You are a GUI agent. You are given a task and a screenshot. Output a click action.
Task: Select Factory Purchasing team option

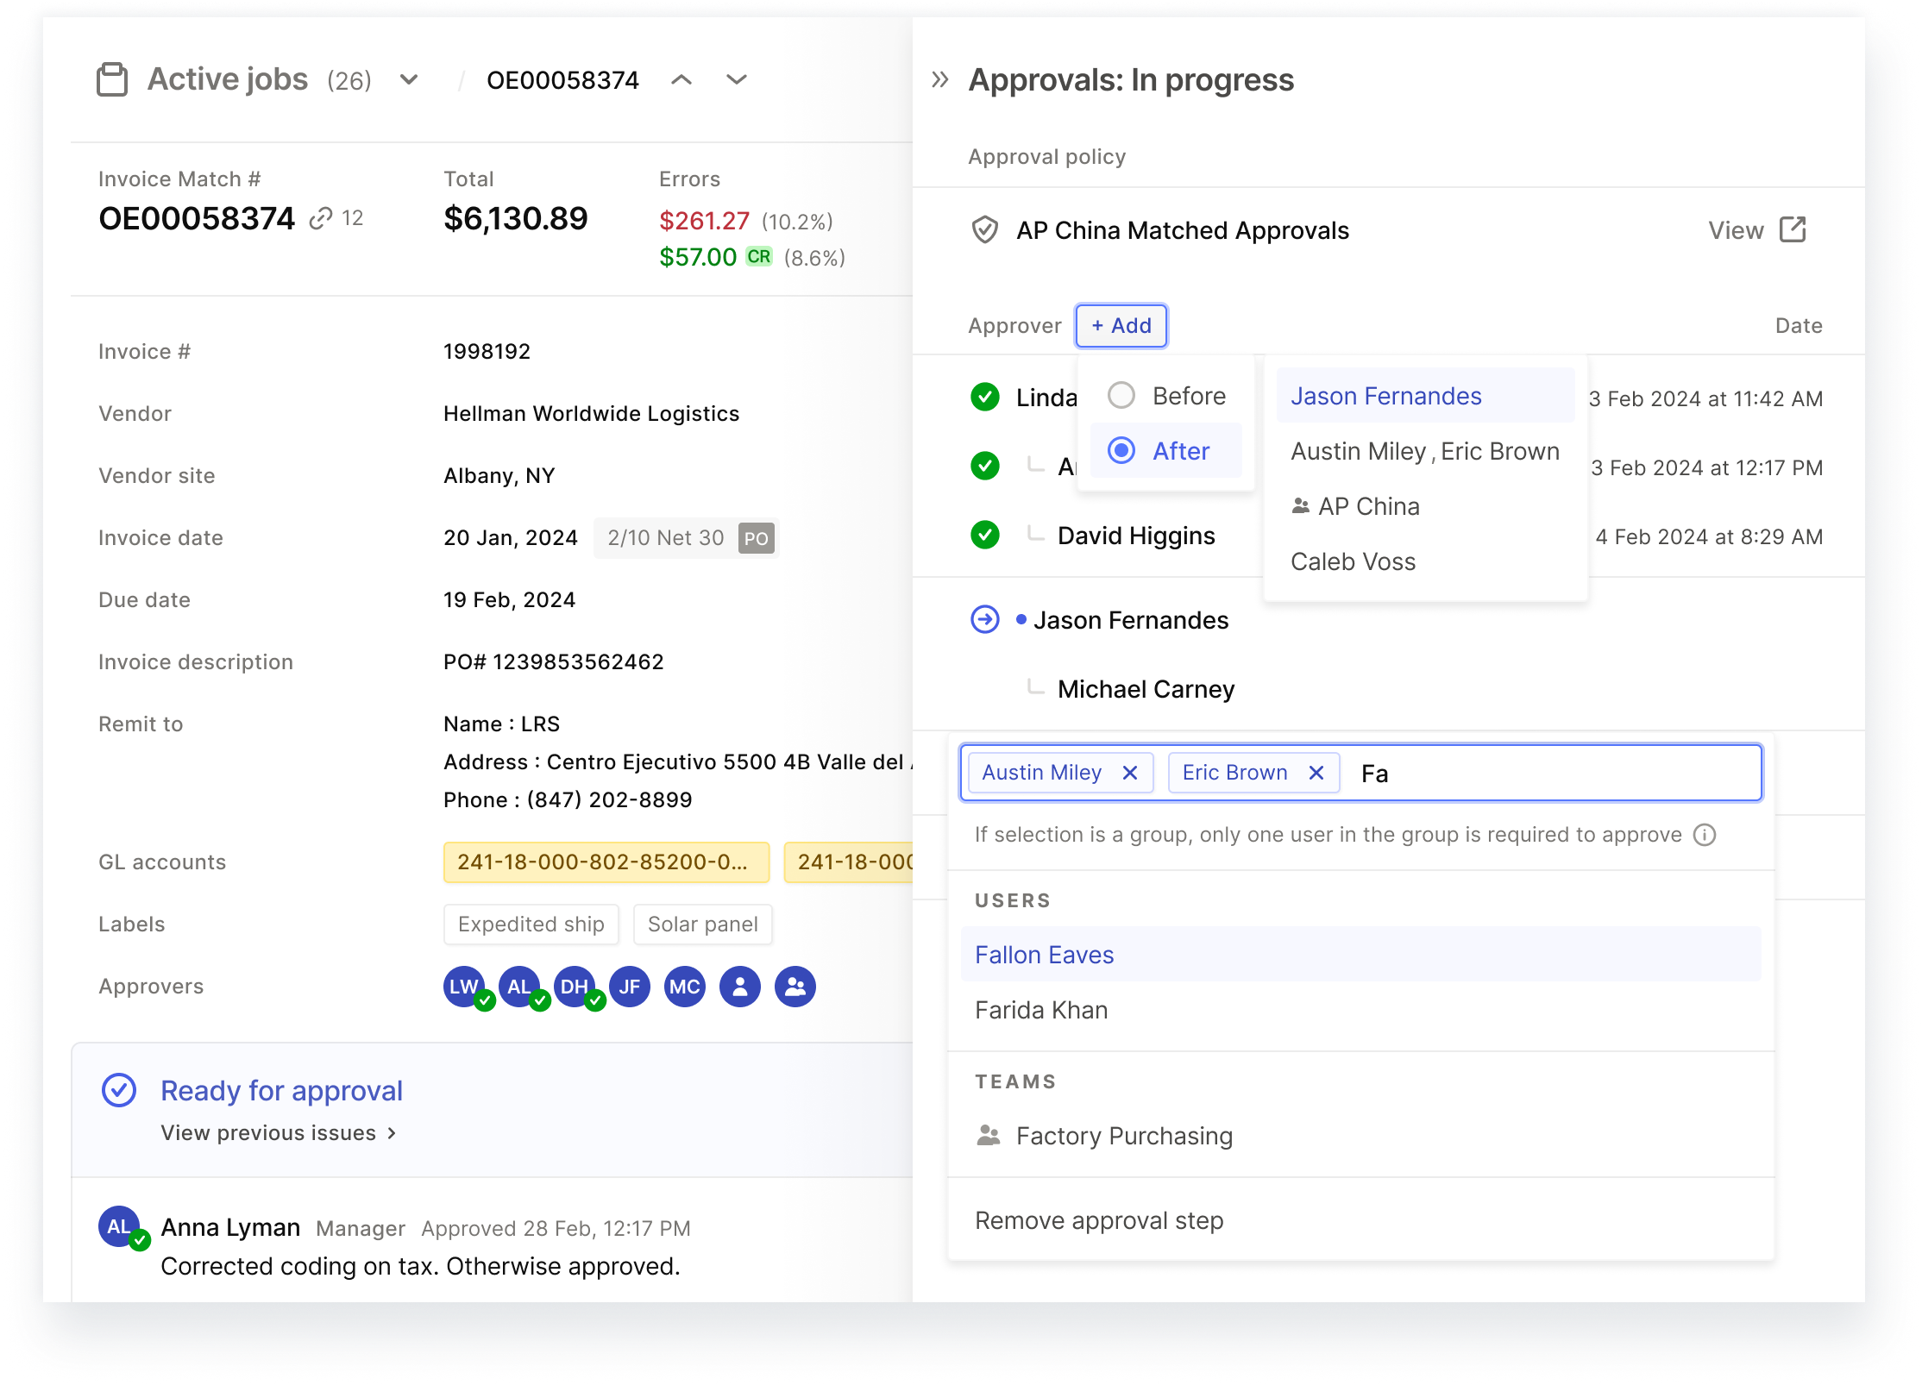[1124, 1136]
